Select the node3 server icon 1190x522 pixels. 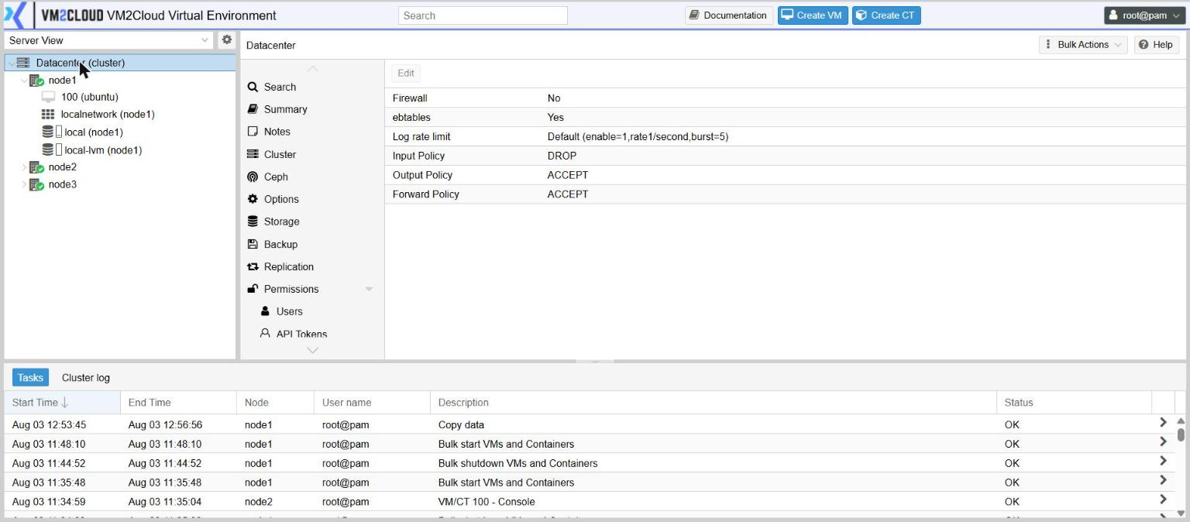(x=36, y=185)
